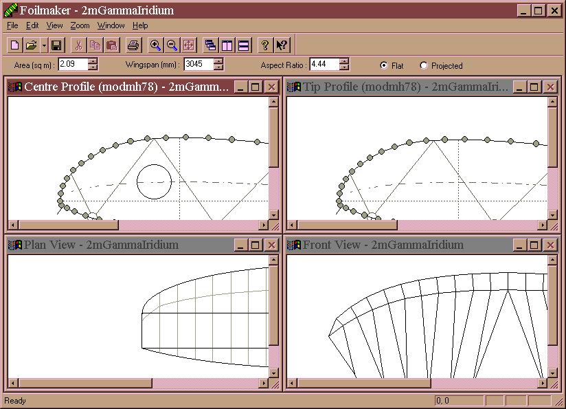This screenshot has width=566, height=409.
Task: Cascade windows using the toolbar icon
Action: 211,45
